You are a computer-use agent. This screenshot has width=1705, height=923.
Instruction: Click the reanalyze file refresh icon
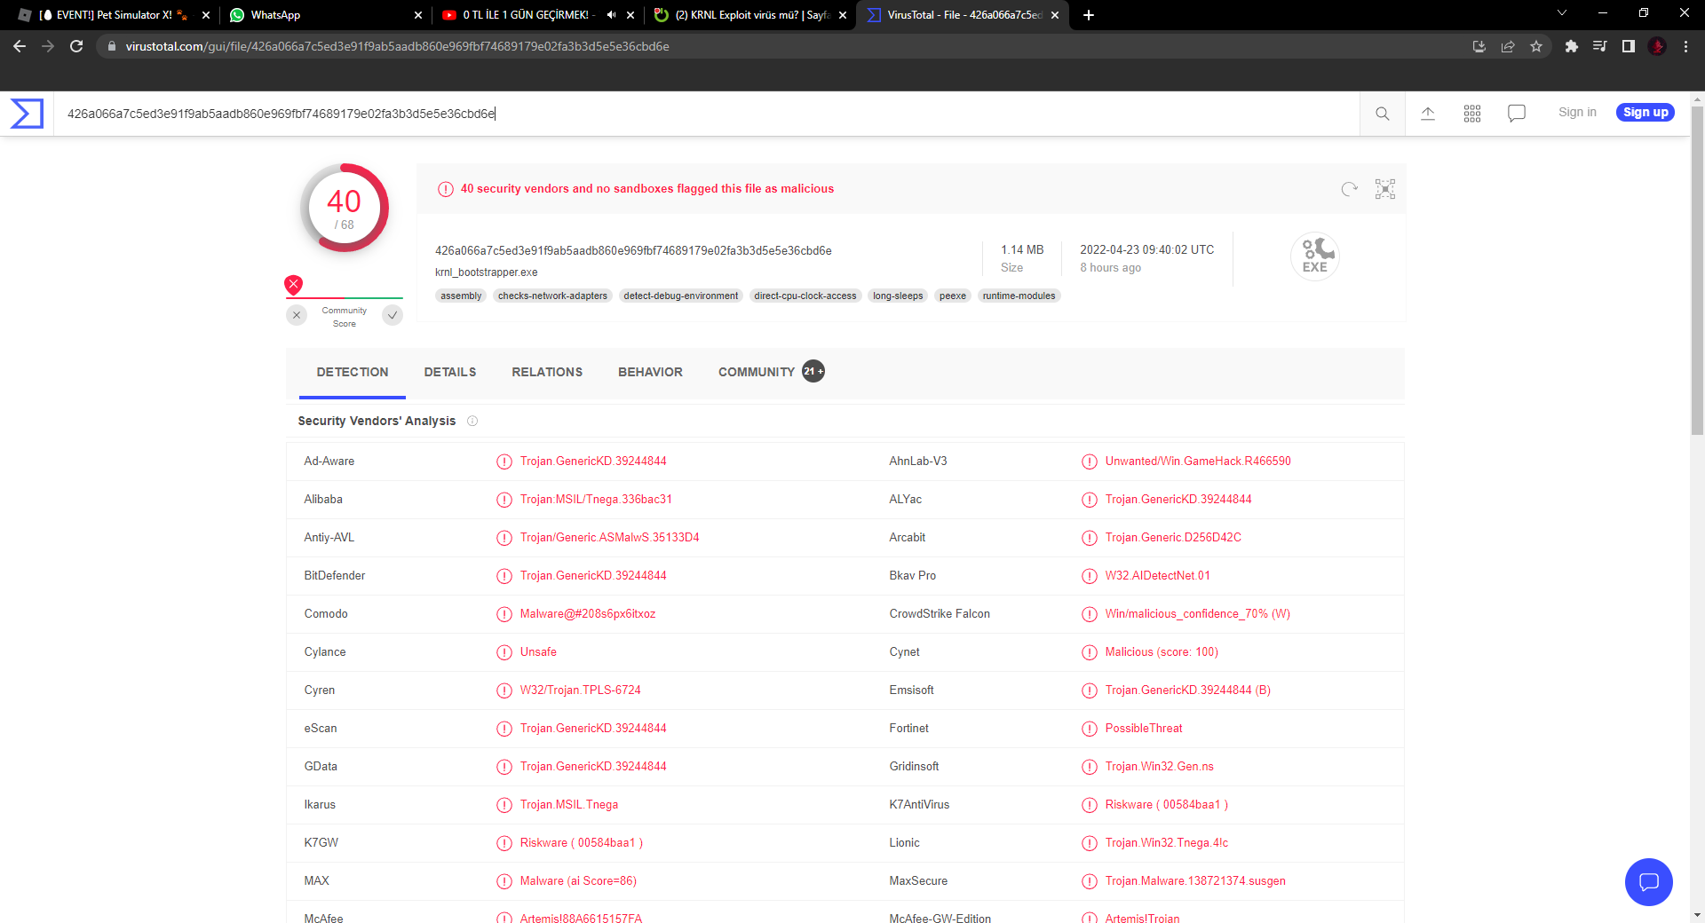tap(1350, 189)
